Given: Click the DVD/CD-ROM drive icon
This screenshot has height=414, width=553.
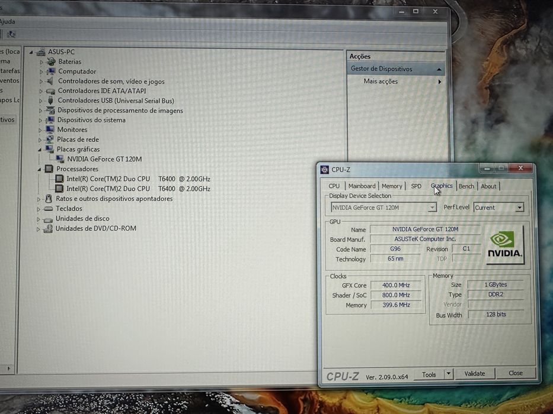Looking at the screenshot, I should point(48,229).
